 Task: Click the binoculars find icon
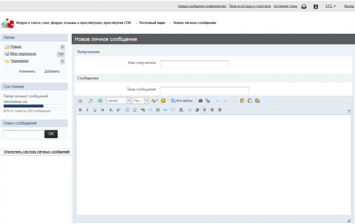(201, 101)
